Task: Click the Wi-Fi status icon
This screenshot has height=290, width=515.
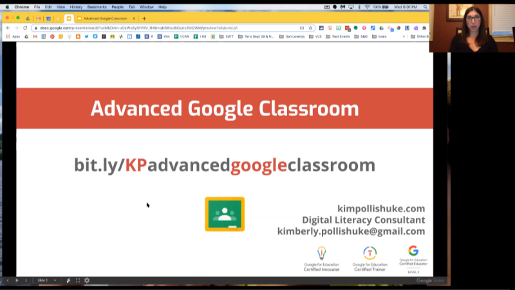Action: tap(367, 7)
